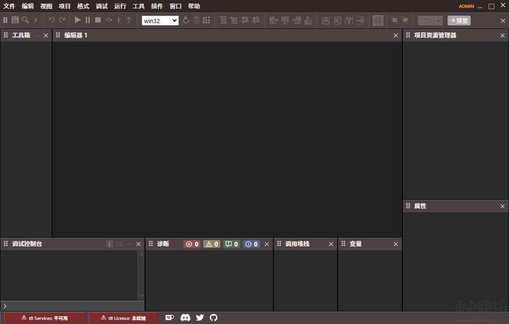Viewport: 509px width, 324px height.
Task: Toggle the red errors filter in 诊断 panel
Action: [x=192, y=244]
